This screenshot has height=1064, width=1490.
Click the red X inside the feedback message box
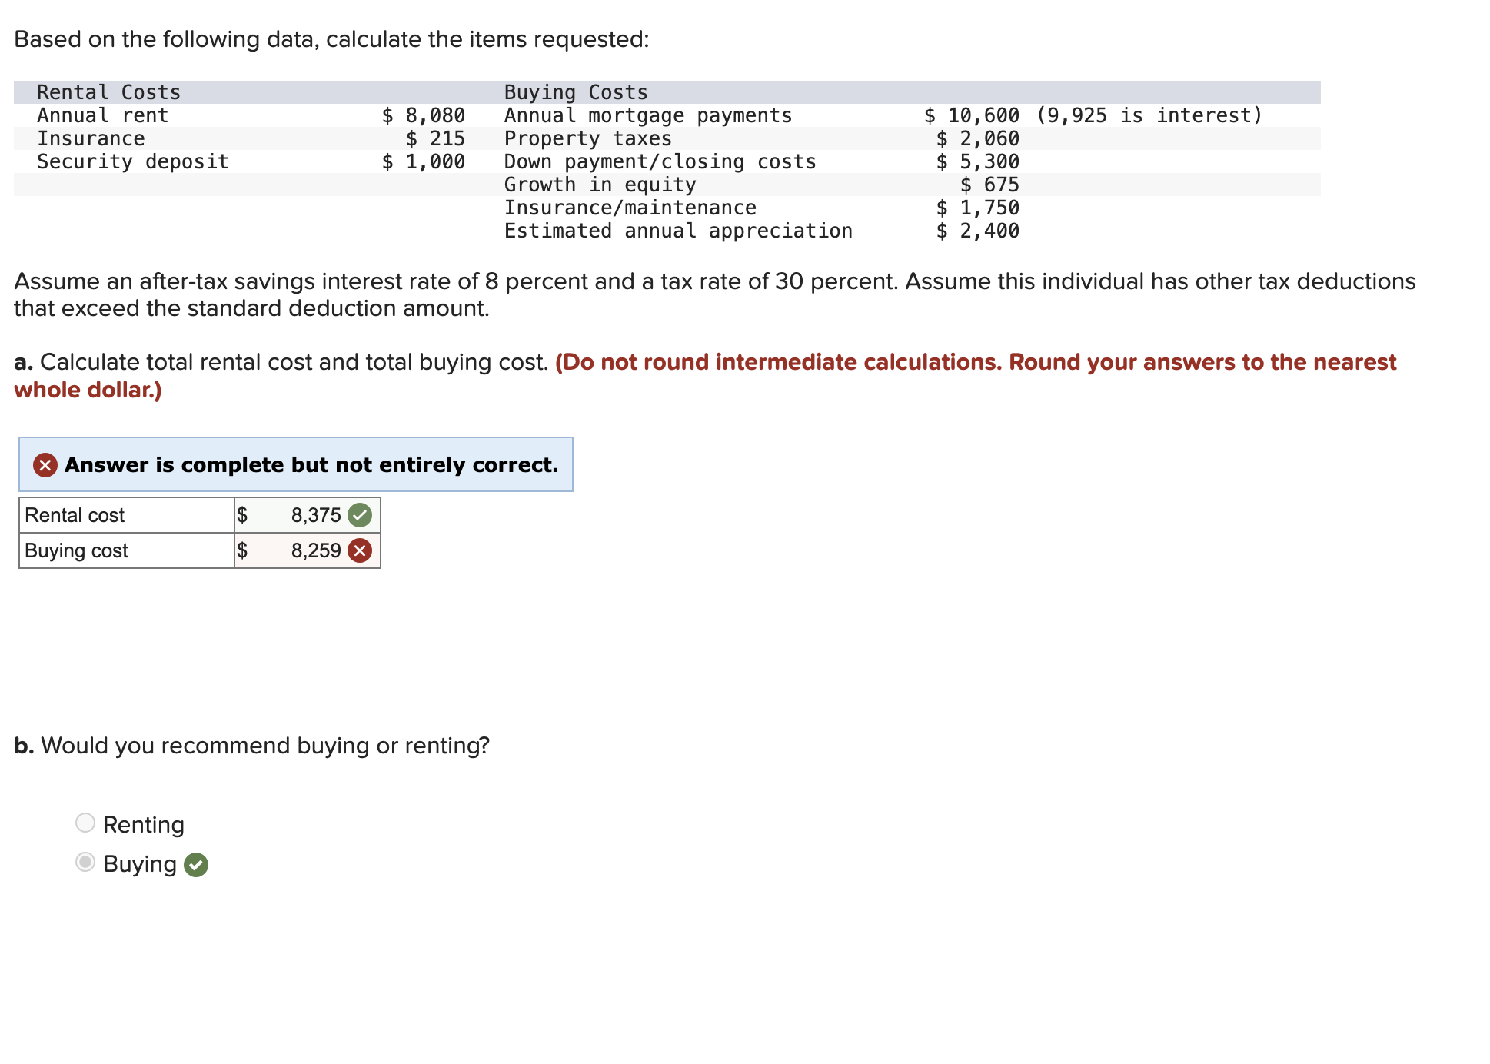tap(44, 464)
